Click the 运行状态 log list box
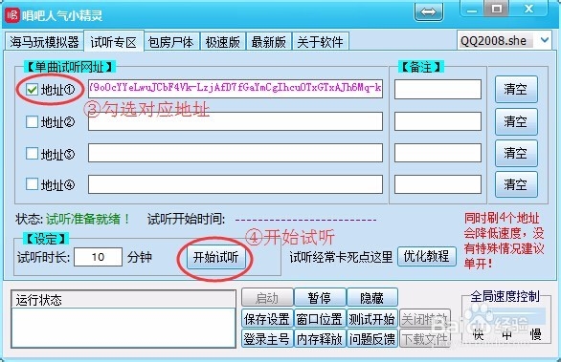Image resolution: width=561 pixels, height=362 pixels. pyautogui.click(x=123, y=319)
